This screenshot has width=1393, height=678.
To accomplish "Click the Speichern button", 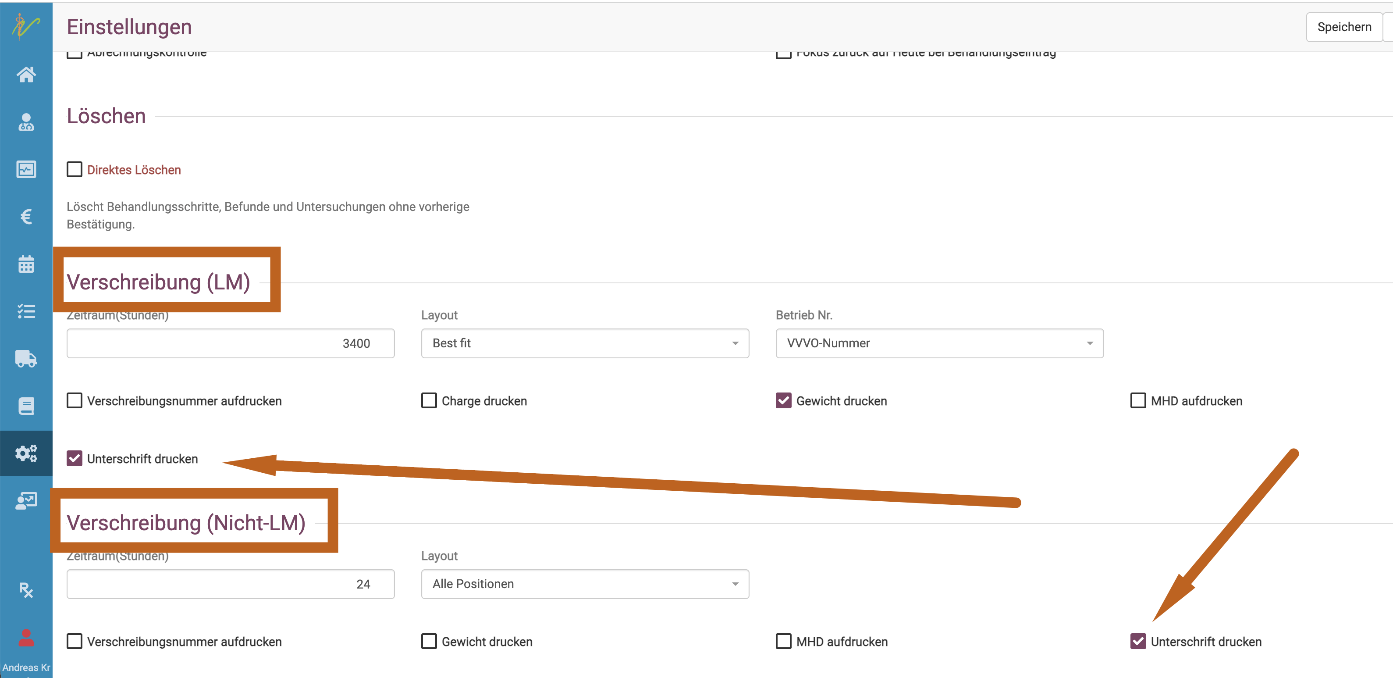I will tap(1344, 27).
